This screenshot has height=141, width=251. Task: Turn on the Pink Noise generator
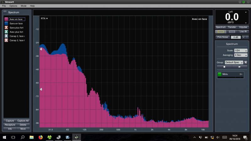(222, 37)
